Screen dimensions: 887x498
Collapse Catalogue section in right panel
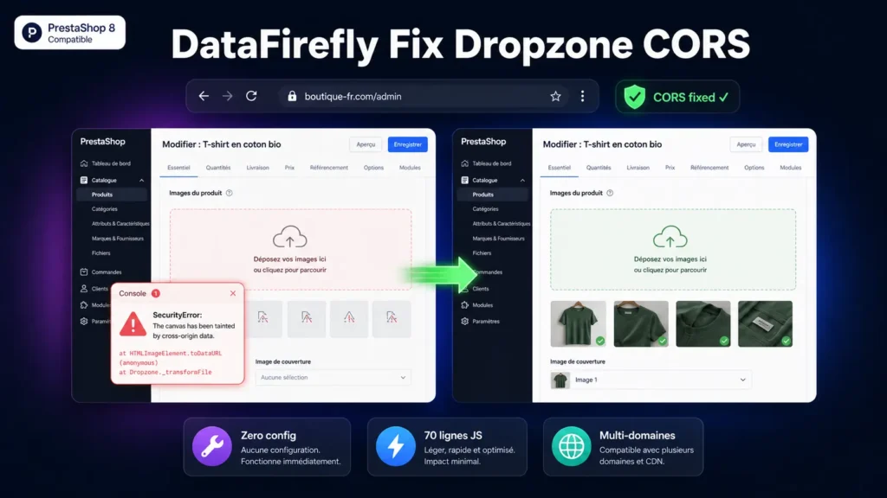[x=522, y=180]
